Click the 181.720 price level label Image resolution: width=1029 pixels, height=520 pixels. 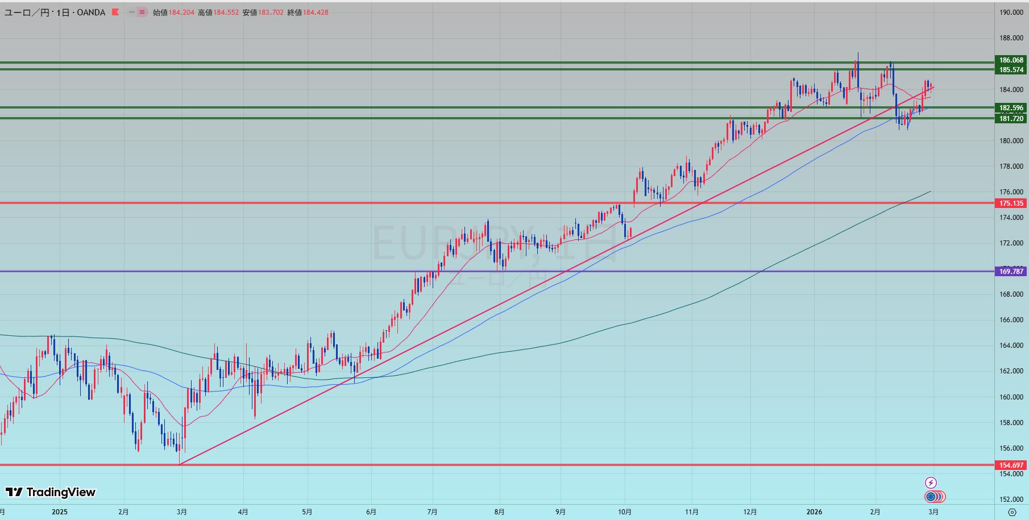tap(1011, 119)
